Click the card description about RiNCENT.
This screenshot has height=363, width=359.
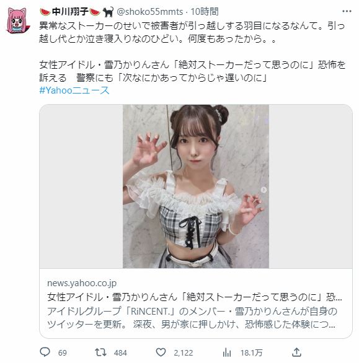(x=192, y=318)
